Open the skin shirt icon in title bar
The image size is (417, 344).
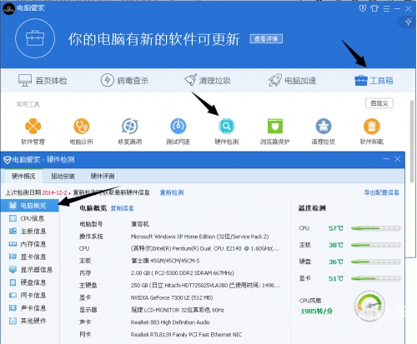[x=374, y=8]
